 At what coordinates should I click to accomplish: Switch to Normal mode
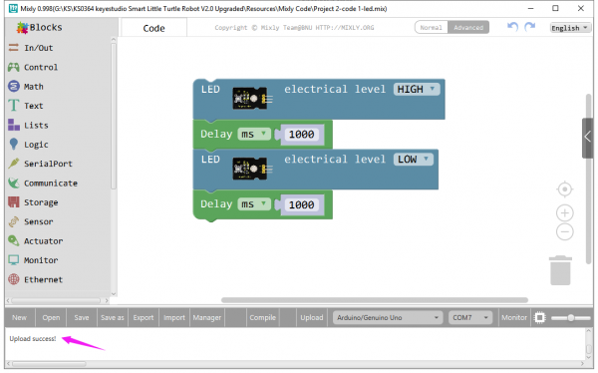431,28
